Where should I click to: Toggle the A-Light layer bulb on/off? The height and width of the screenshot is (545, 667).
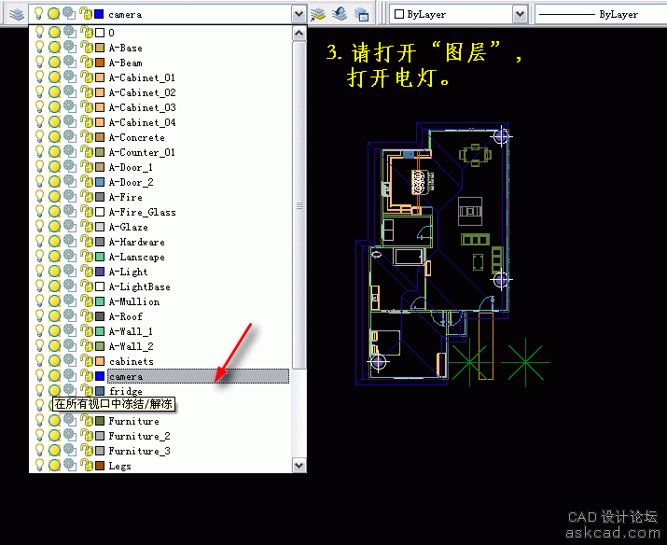[39, 272]
